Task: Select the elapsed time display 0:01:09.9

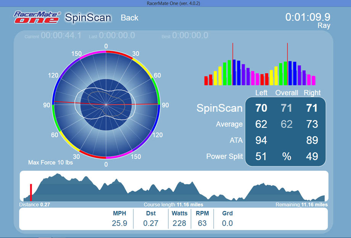Action: click(x=308, y=17)
